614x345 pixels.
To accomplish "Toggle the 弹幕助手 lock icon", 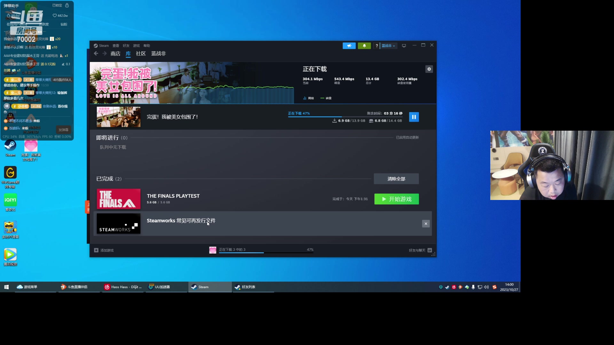I will (x=67, y=5).
